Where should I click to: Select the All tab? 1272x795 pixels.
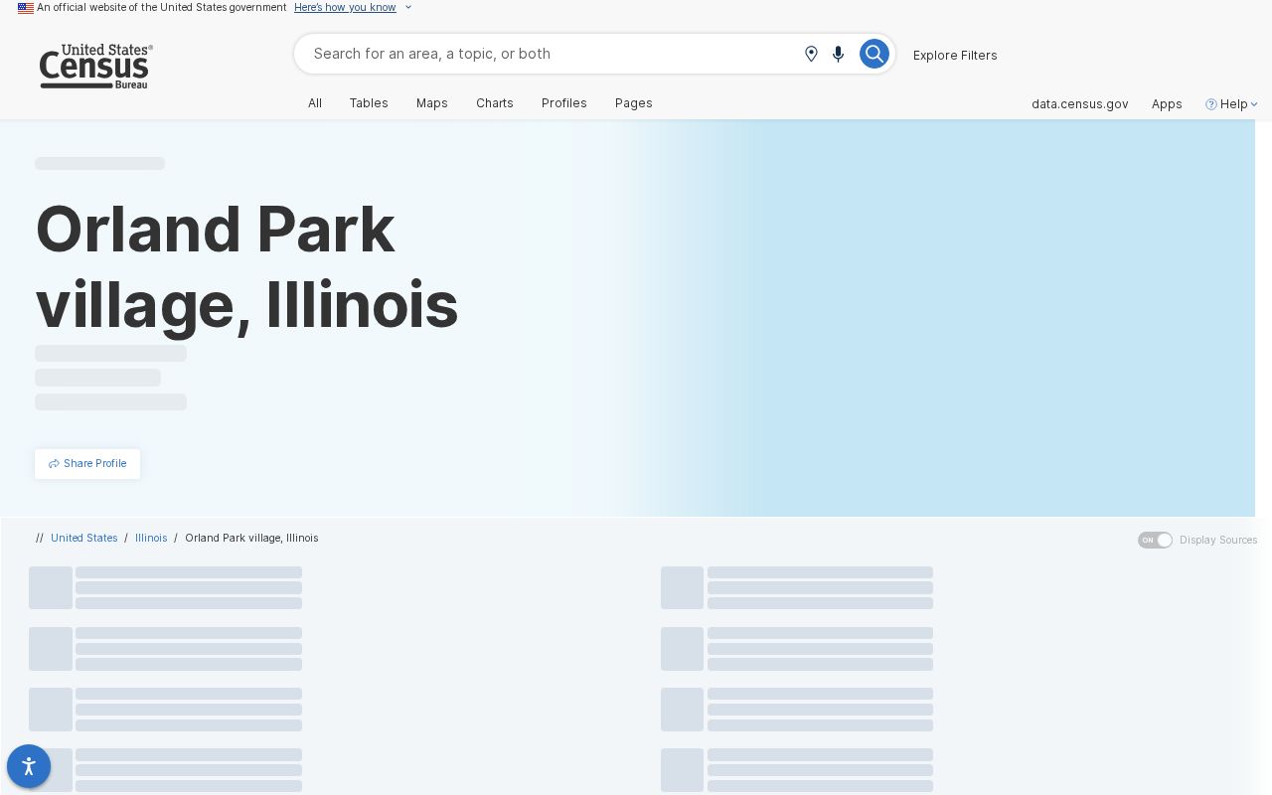point(315,103)
